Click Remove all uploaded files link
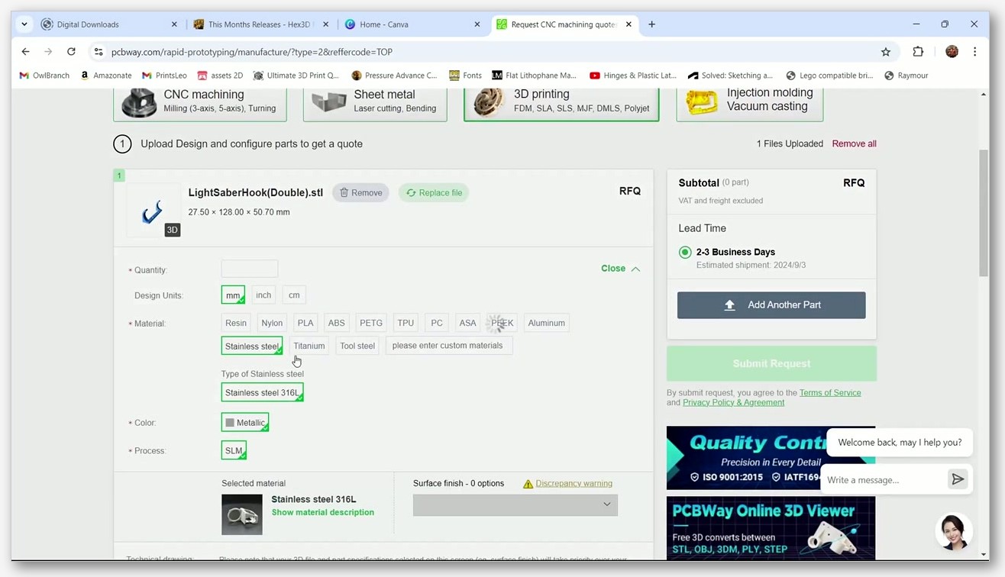This screenshot has height=577, width=1005. click(854, 143)
